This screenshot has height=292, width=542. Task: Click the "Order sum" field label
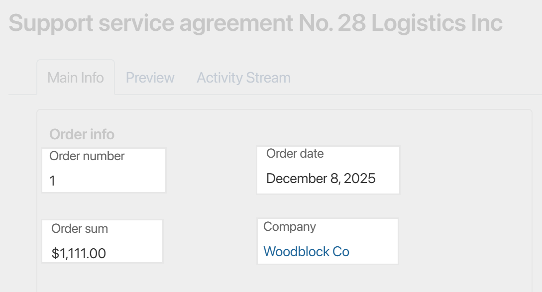(80, 229)
